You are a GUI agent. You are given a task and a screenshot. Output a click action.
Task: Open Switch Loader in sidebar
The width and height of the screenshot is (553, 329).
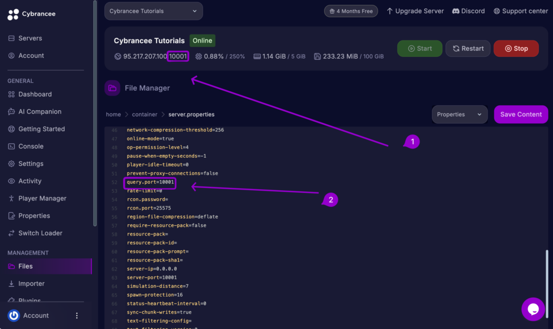click(x=40, y=233)
